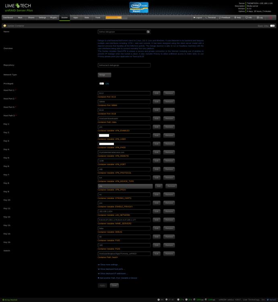Edit Host Port 1 (8112)
This screenshot has height=302, width=278.
157,93
